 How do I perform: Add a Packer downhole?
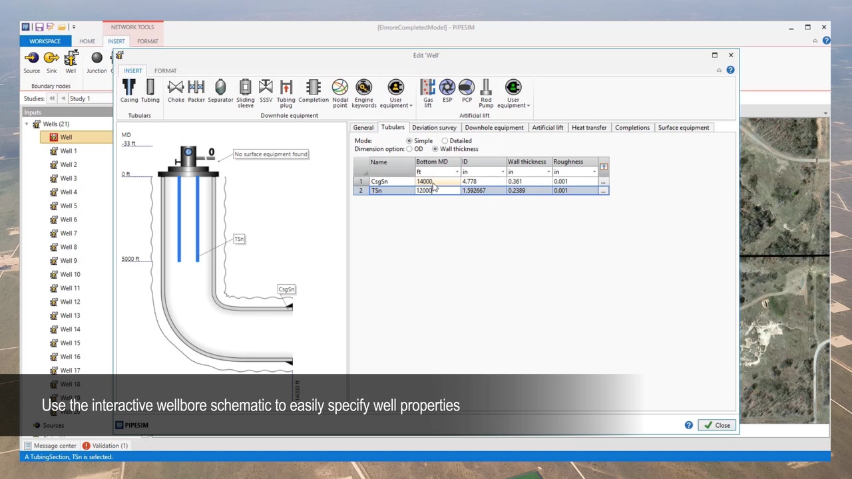(196, 92)
